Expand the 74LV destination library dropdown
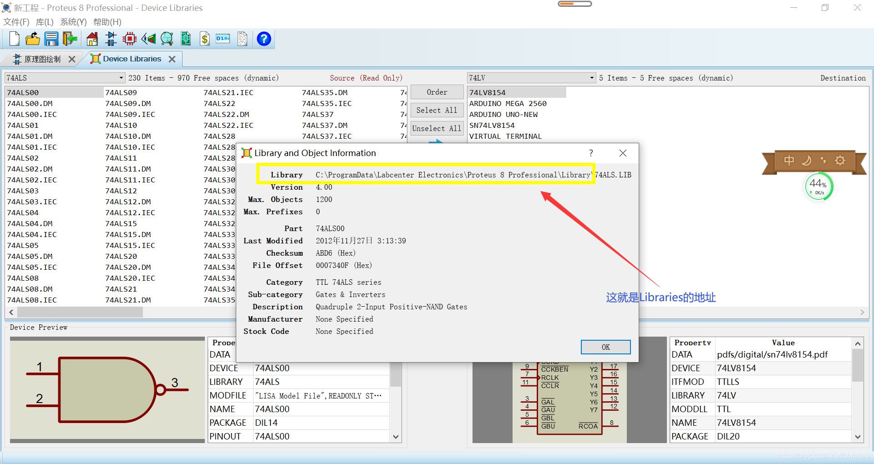Image resolution: width=874 pixels, height=464 pixels. click(x=592, y=78)
